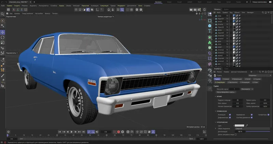Open the Информация tab button
The height and width of the screenshot is (144, 273).
click(237, 79)
